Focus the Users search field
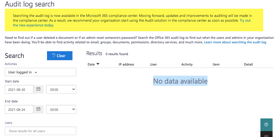 [40, 131]
